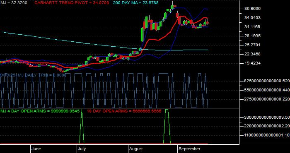Click the MJ 4 DAY OPEN ARMS label
The image size is (290, 153).
[40, 111]
